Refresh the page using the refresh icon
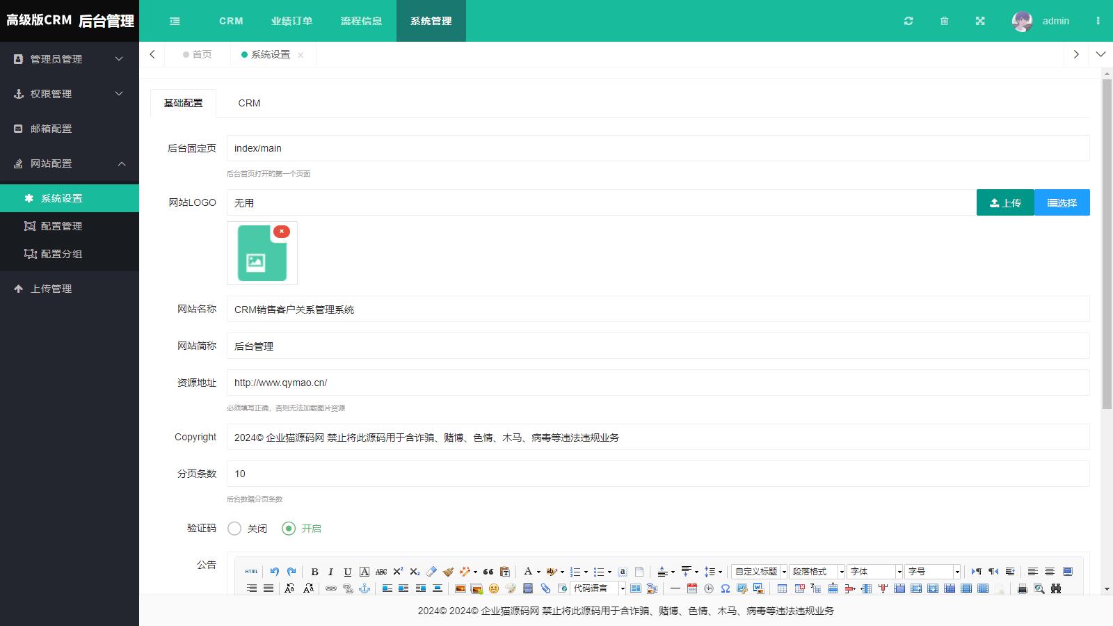 [908, 21]
